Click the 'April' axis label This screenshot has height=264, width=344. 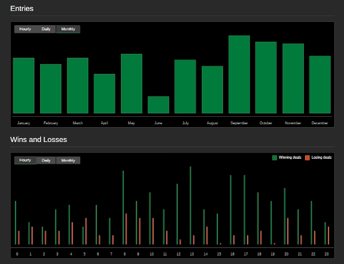point(104,123)
